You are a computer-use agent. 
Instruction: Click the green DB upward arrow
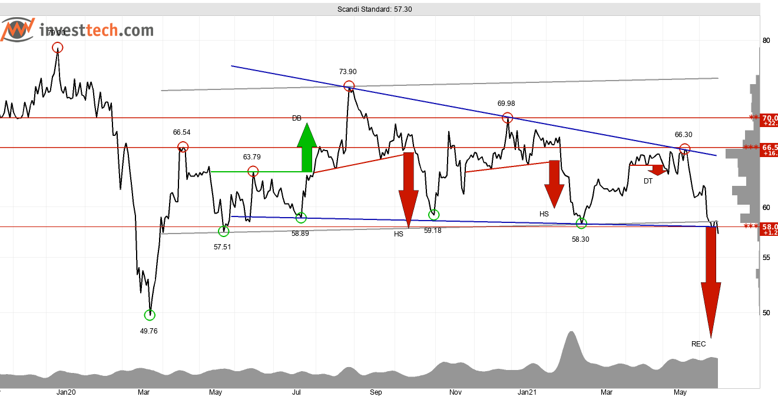(307, 147)
